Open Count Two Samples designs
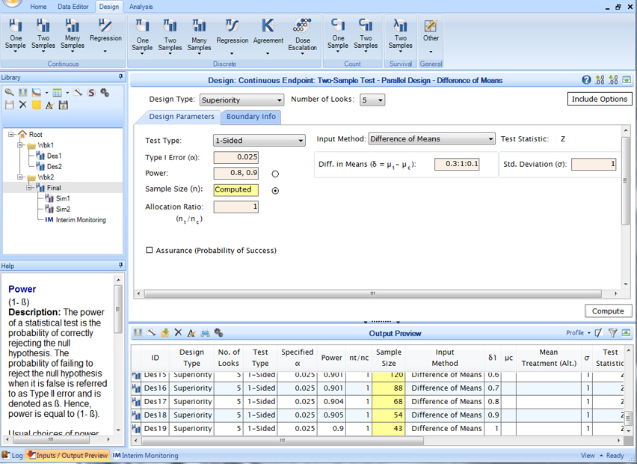Viewport: 637px width, 464px height. (x=366, y=36)
